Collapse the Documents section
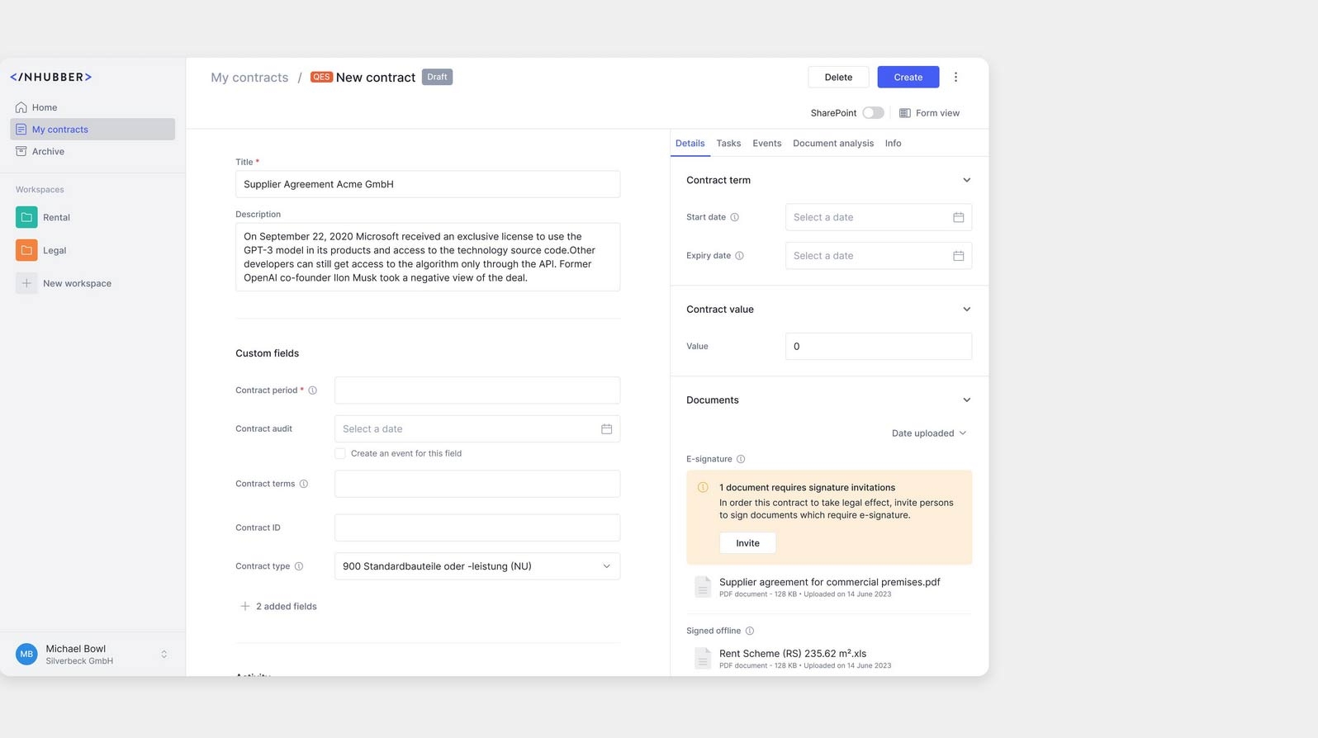 (967, 400)
